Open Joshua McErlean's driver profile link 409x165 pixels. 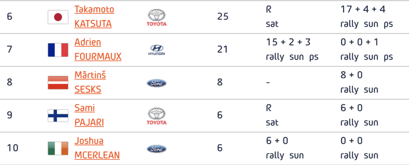(x=97, y=148)
